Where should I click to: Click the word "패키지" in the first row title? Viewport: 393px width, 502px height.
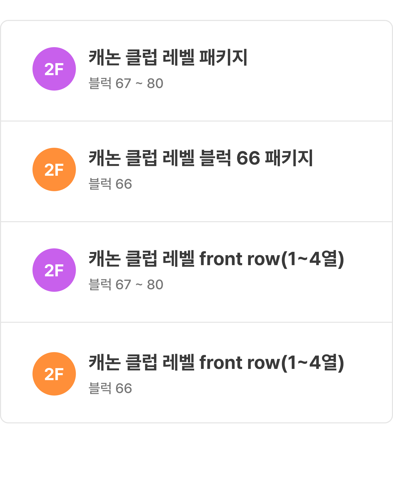coord(223,57)
